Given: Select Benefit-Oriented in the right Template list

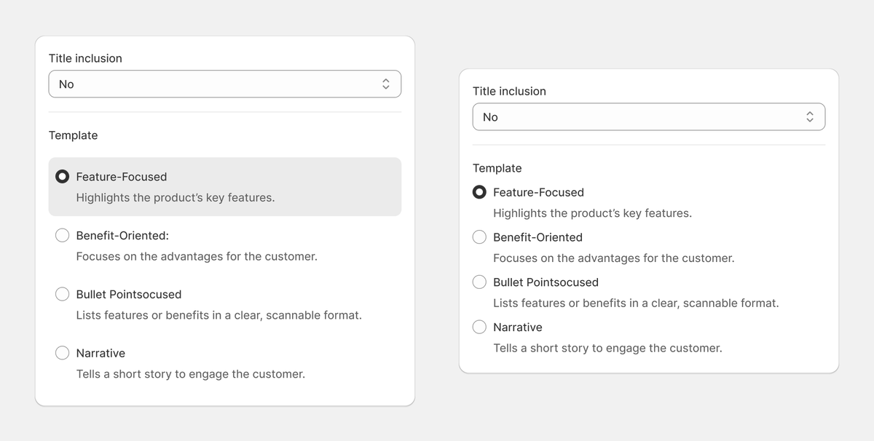Looking at the screenshot, I should [479, 237].
